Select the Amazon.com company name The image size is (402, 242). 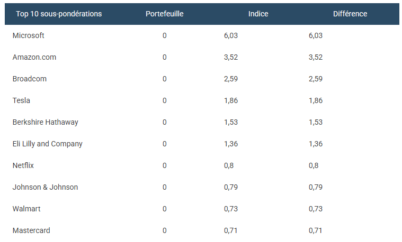tap(34, 57)
